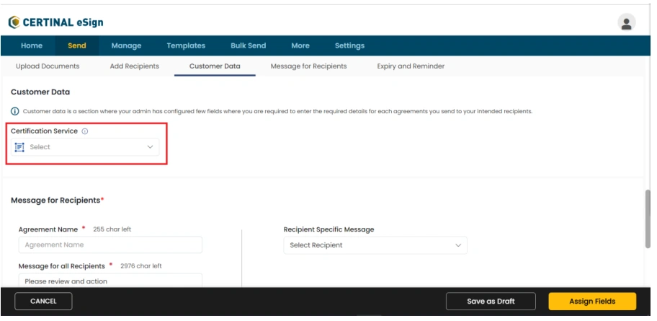Screen dimensions: 657x321
Task: Click the info icon before Customer data description
Action: point(15,112)
